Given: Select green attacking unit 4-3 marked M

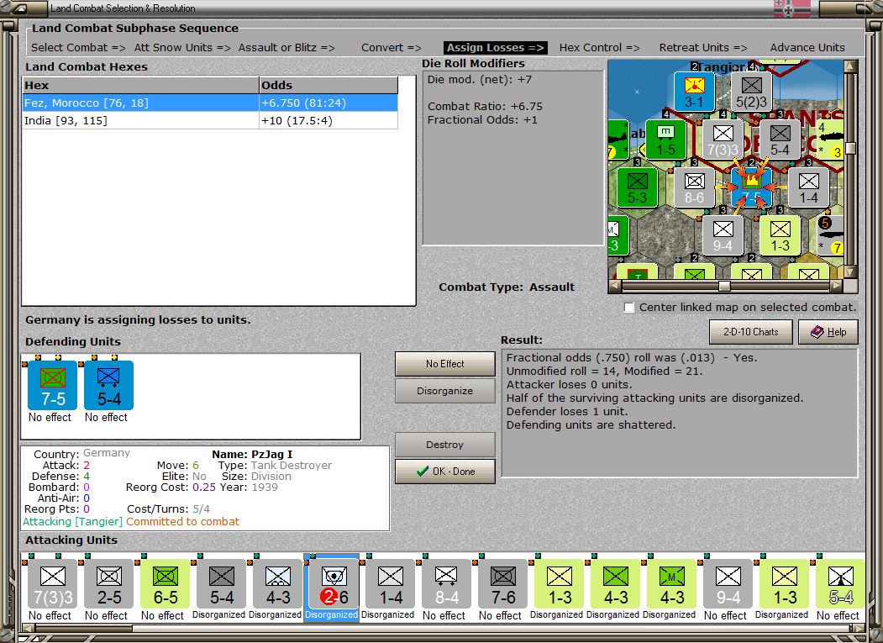Looking at the screenshot, I should click(x=672, y=584).
